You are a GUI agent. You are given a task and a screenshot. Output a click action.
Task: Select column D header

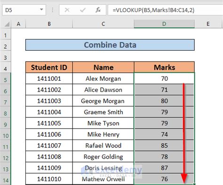[164, 24]
